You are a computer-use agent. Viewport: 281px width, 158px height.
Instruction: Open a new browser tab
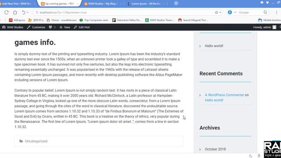(176, 3)
